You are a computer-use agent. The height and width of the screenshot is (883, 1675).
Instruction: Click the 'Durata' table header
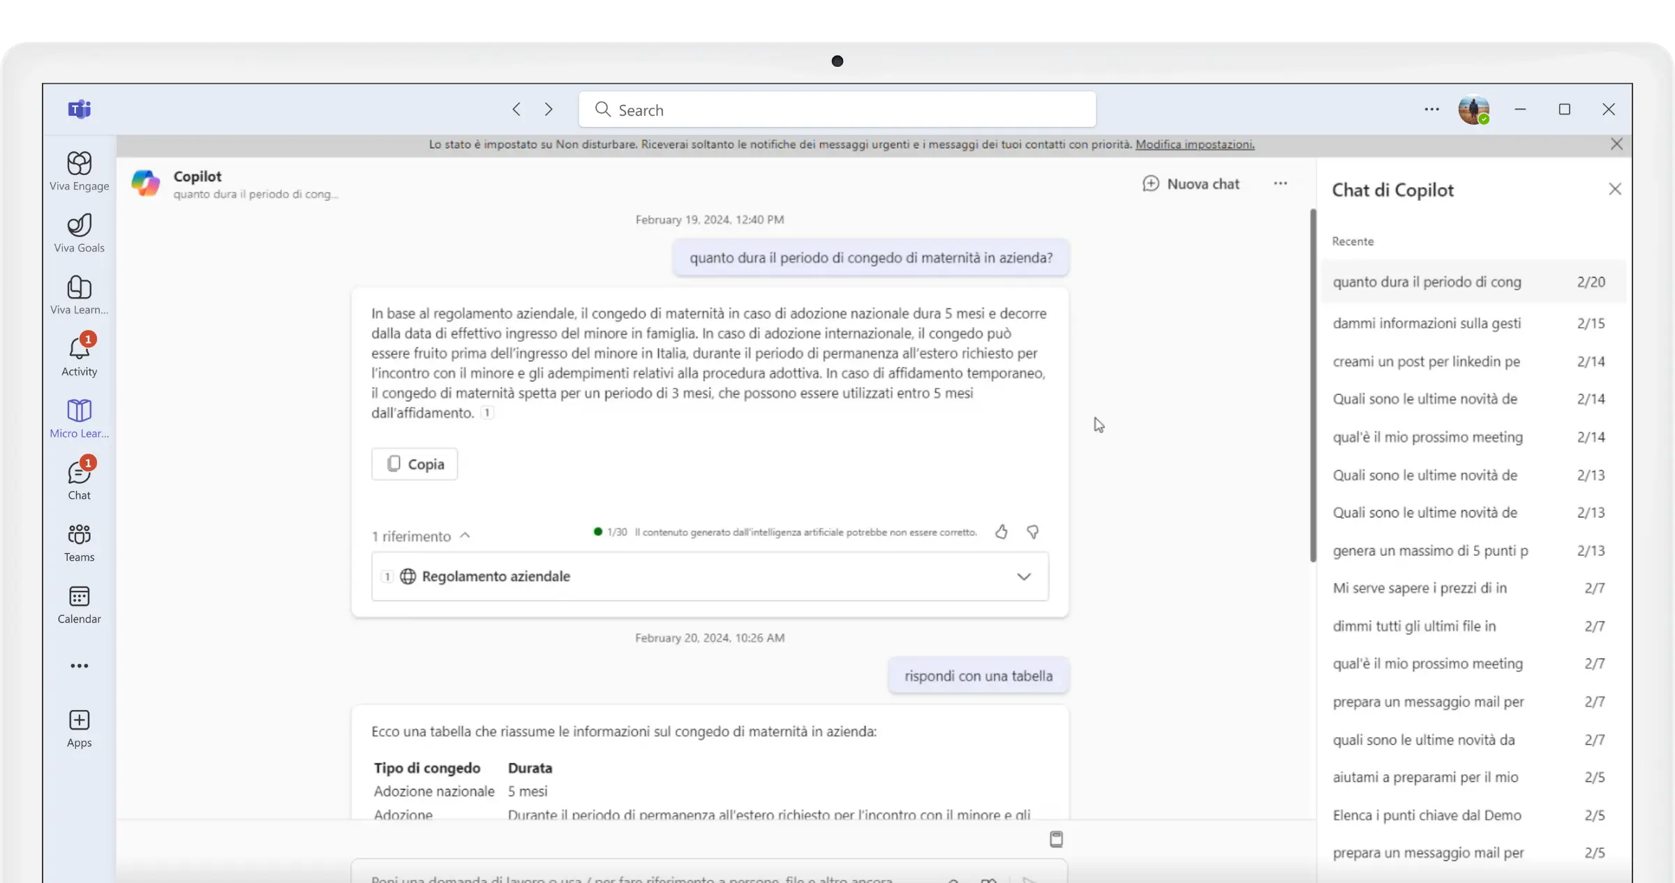(x=530, y=768)
